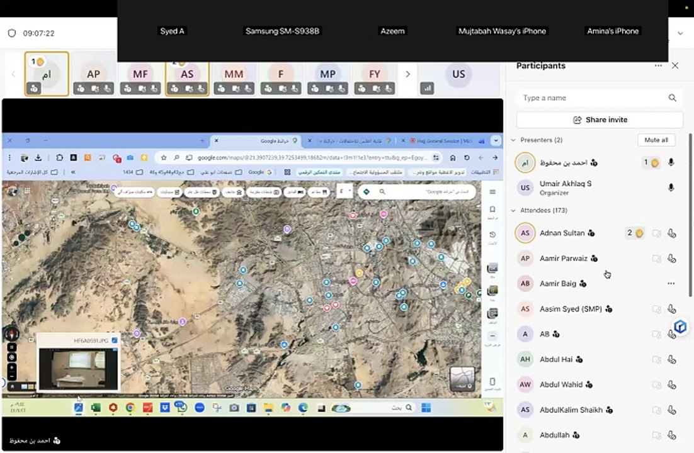Toggle Abdul Hai's microphone
The image size is (694, 453).
672,360
